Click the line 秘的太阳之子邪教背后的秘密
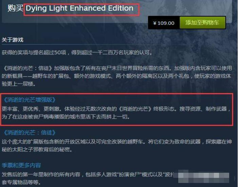 [x=37, y=150]
